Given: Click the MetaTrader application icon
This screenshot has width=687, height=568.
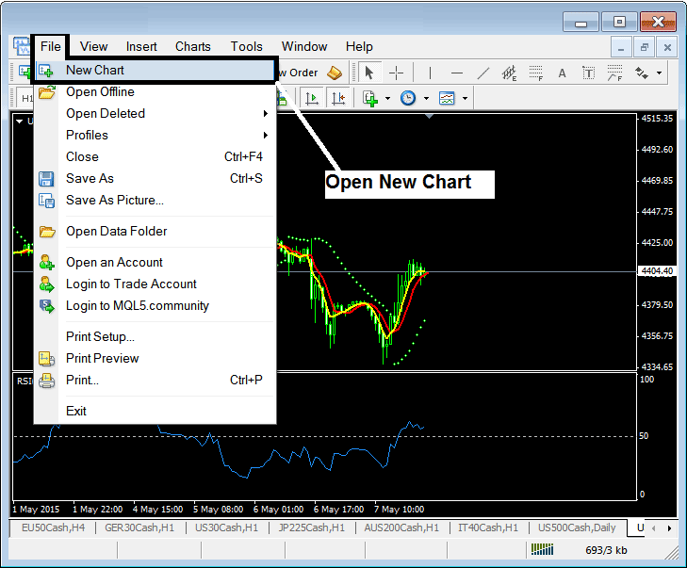Looking at the screenshot, I should 21,46.
